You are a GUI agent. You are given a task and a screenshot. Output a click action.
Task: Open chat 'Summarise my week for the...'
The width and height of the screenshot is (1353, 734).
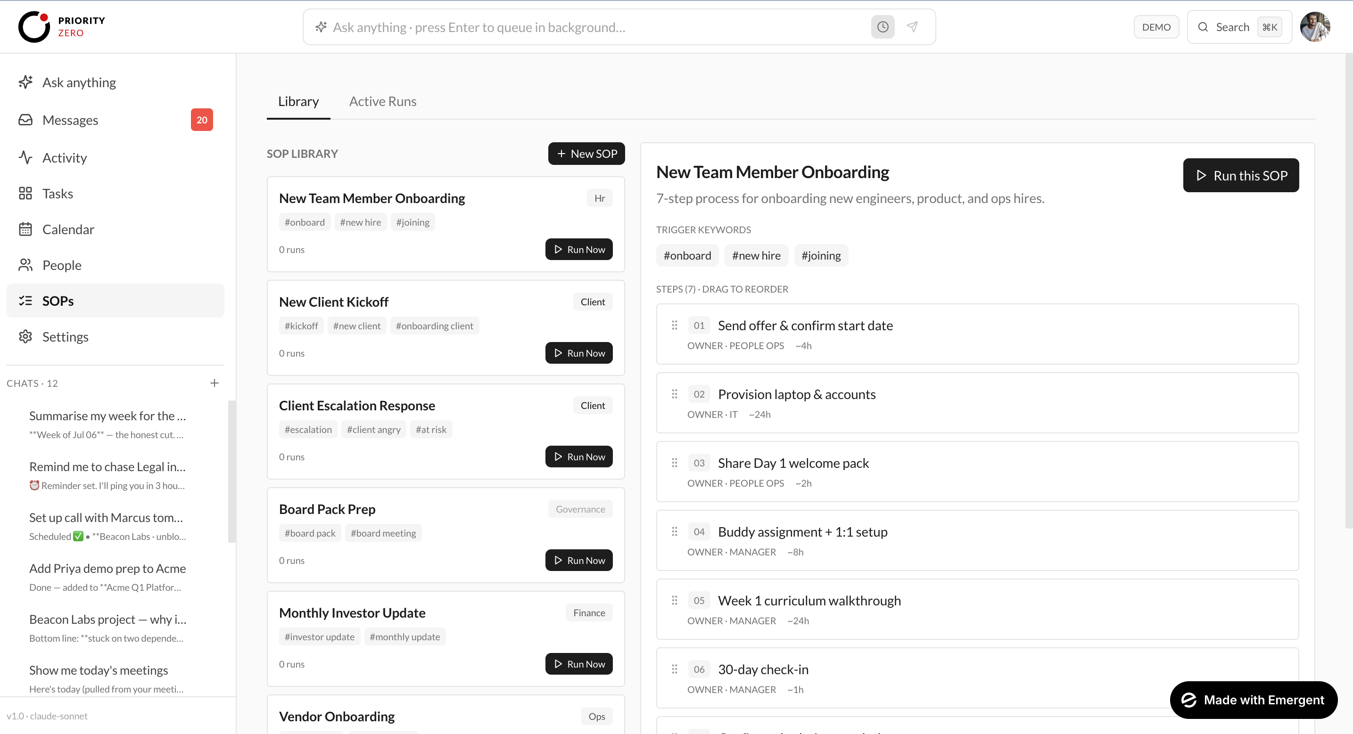point(107,424)
